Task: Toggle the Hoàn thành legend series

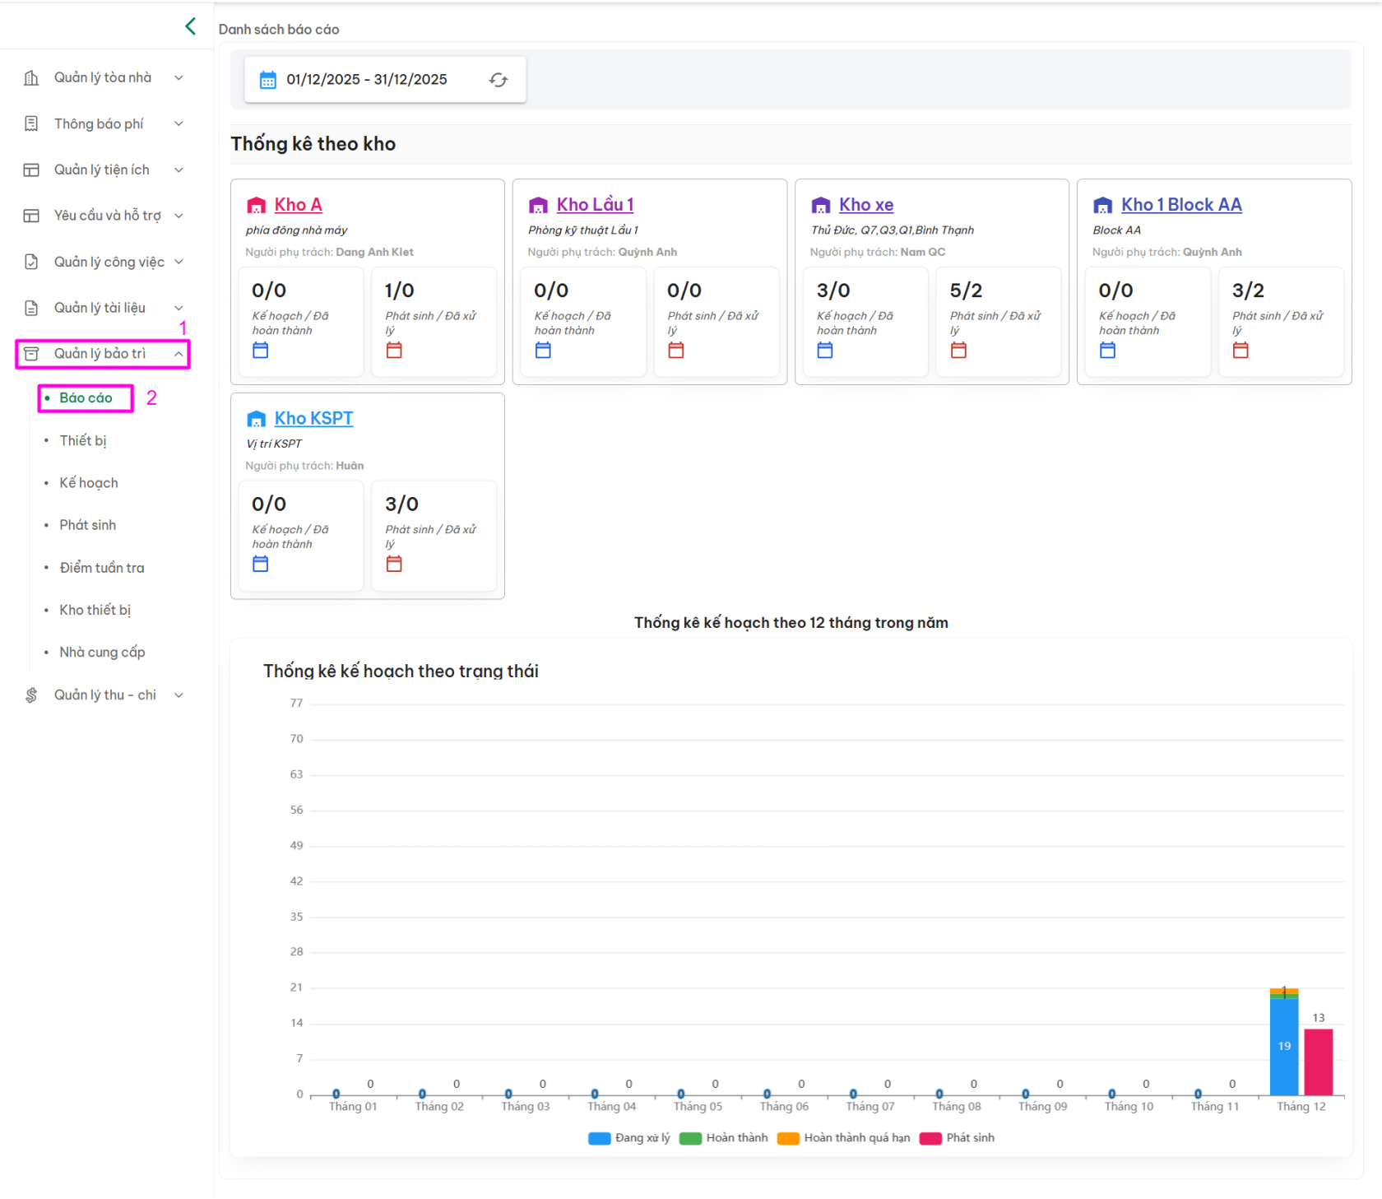Action: point(725,1138)
